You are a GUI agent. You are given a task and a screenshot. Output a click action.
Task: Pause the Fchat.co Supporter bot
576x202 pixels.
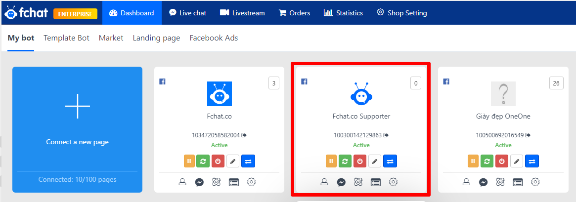click(331, 161)
